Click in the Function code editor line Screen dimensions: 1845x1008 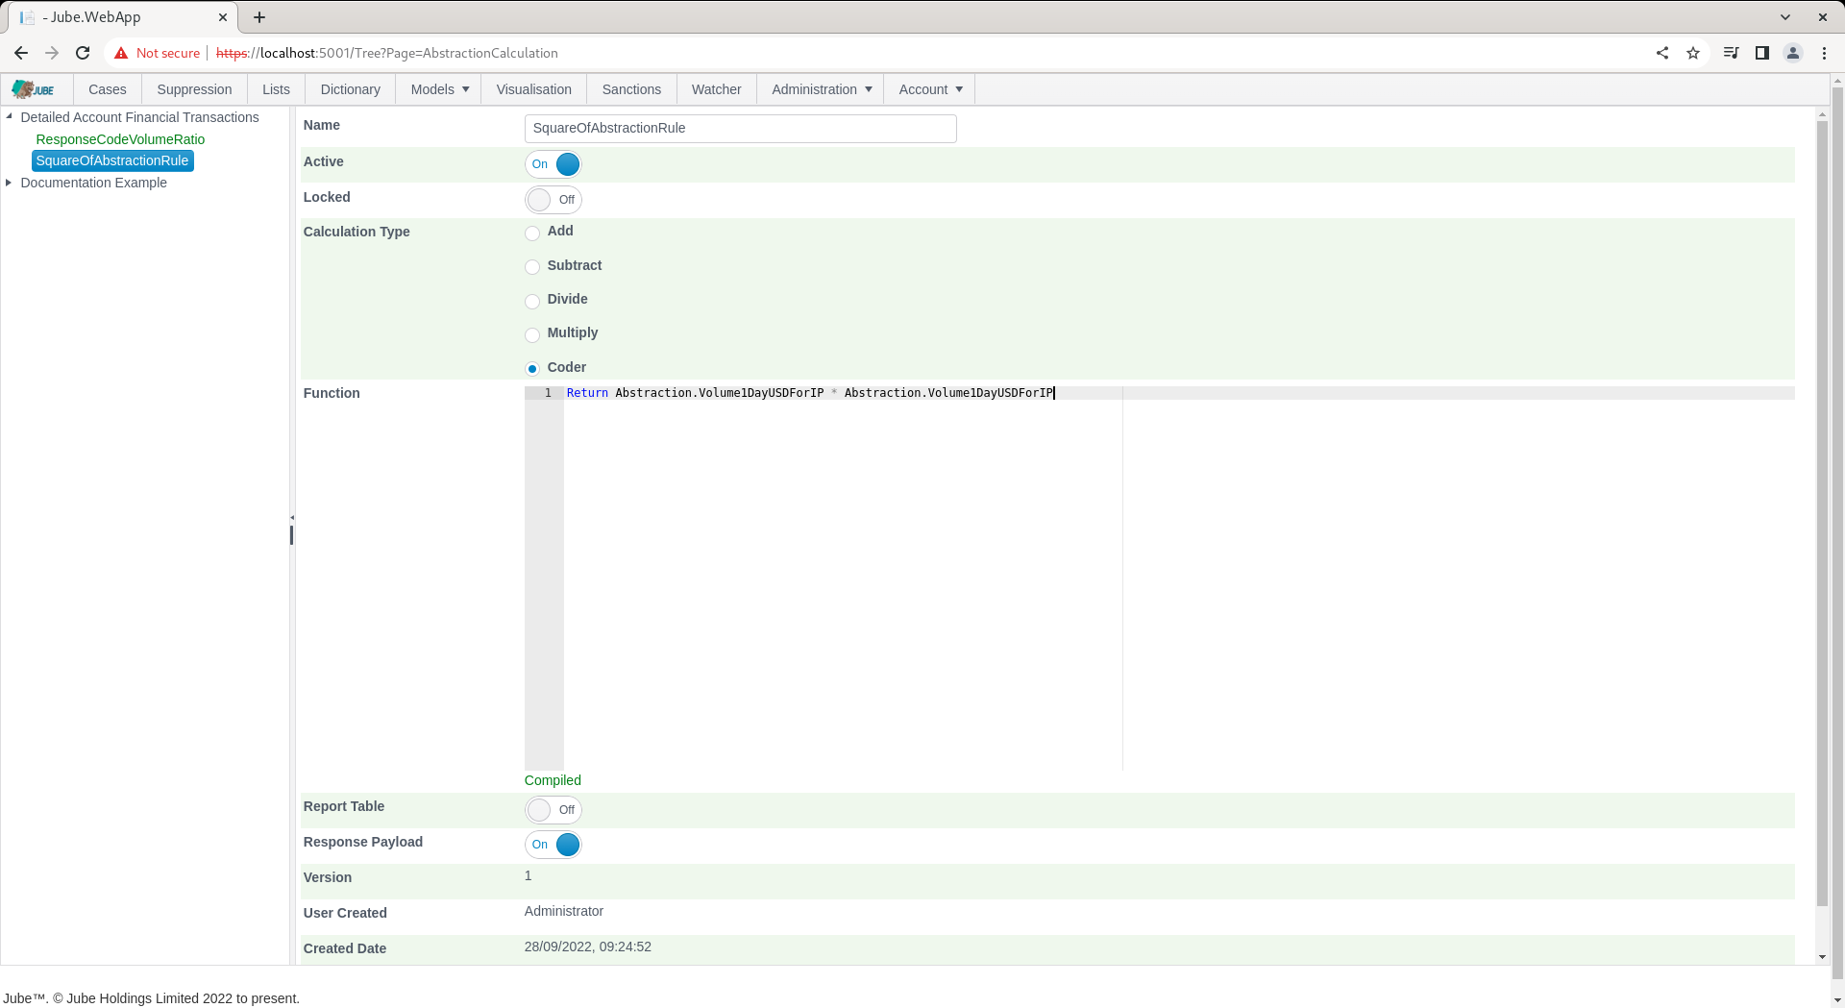point(1178,393)
